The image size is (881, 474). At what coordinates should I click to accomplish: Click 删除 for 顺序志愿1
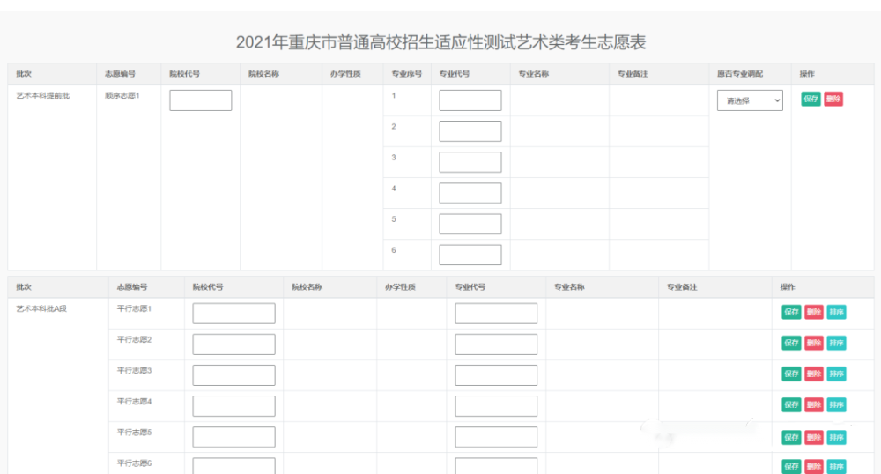(x=833, y=100)
